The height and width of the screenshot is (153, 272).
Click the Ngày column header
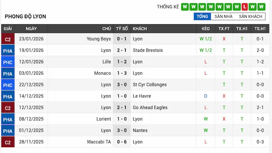(x=31, y=29)
